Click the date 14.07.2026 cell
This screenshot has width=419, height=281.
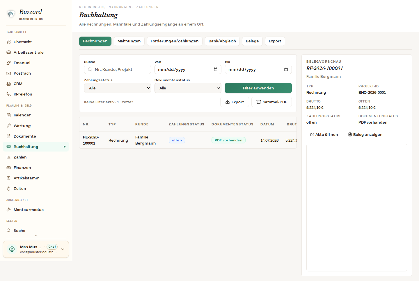tap(269, 140)
